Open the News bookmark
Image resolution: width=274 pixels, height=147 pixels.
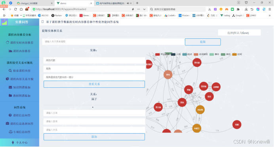point(84,15)
